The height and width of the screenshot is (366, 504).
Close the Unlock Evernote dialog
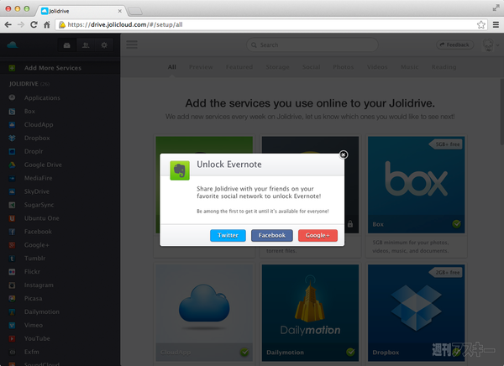(344, 155)
